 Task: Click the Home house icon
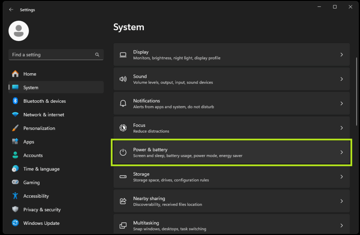[15, 74]
